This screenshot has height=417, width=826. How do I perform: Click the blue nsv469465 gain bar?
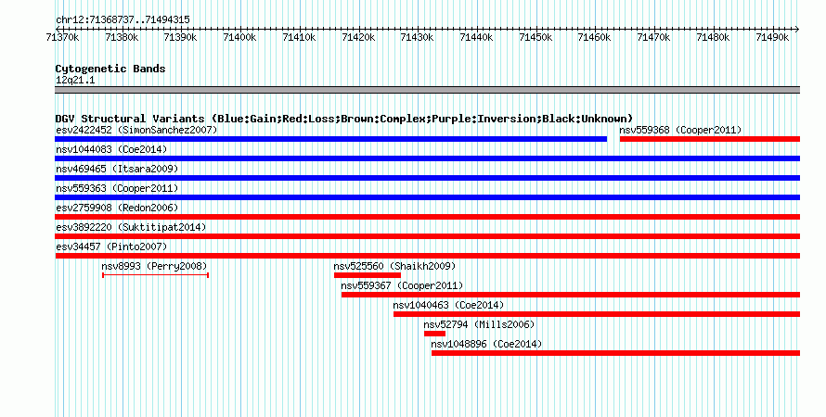(427, 178)
